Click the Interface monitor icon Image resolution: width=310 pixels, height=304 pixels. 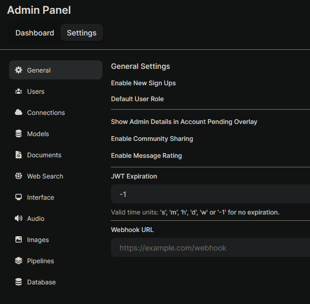[x=19, y=197]
